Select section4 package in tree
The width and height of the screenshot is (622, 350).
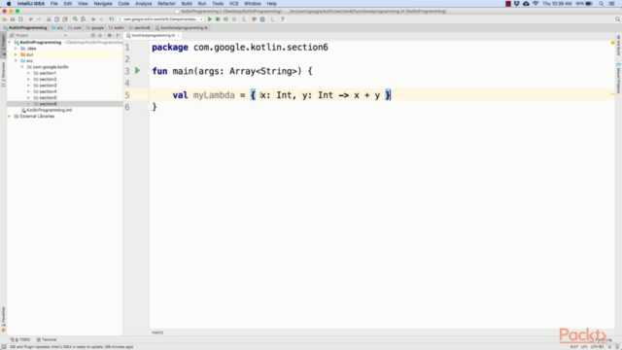pos(48,91)
